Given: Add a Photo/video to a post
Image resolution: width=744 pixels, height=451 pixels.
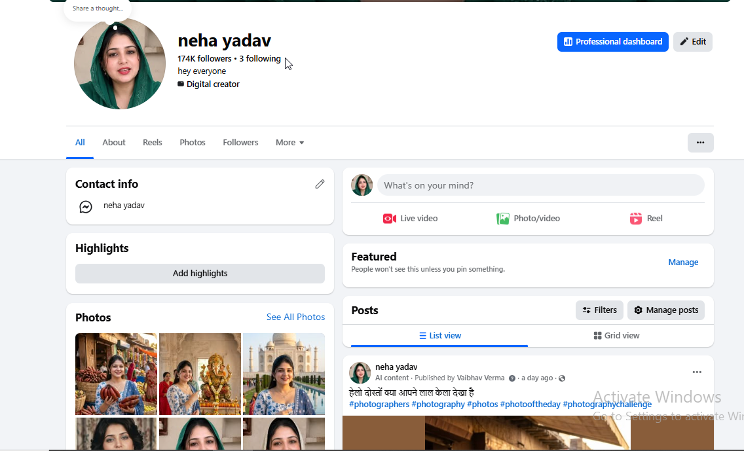Looking at the screenshot, I should [x=528, y=219].
